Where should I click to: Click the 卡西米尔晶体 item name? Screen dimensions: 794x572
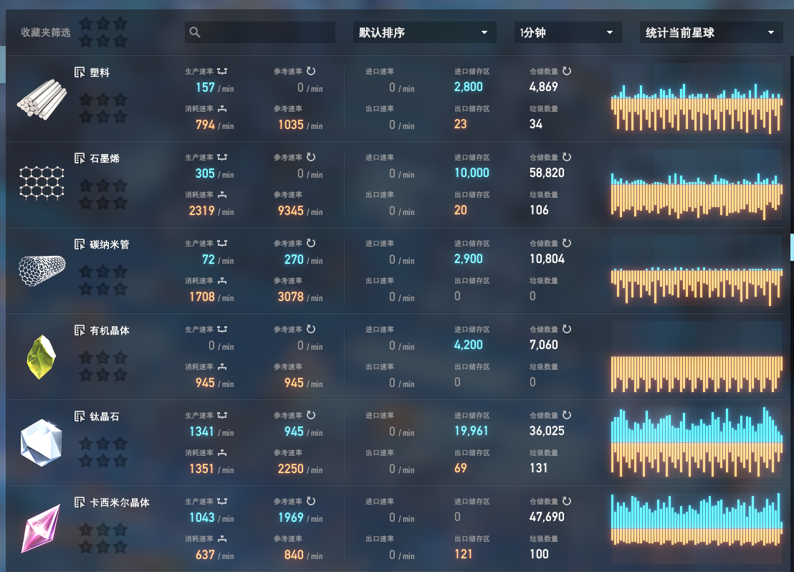click(120, 502)
